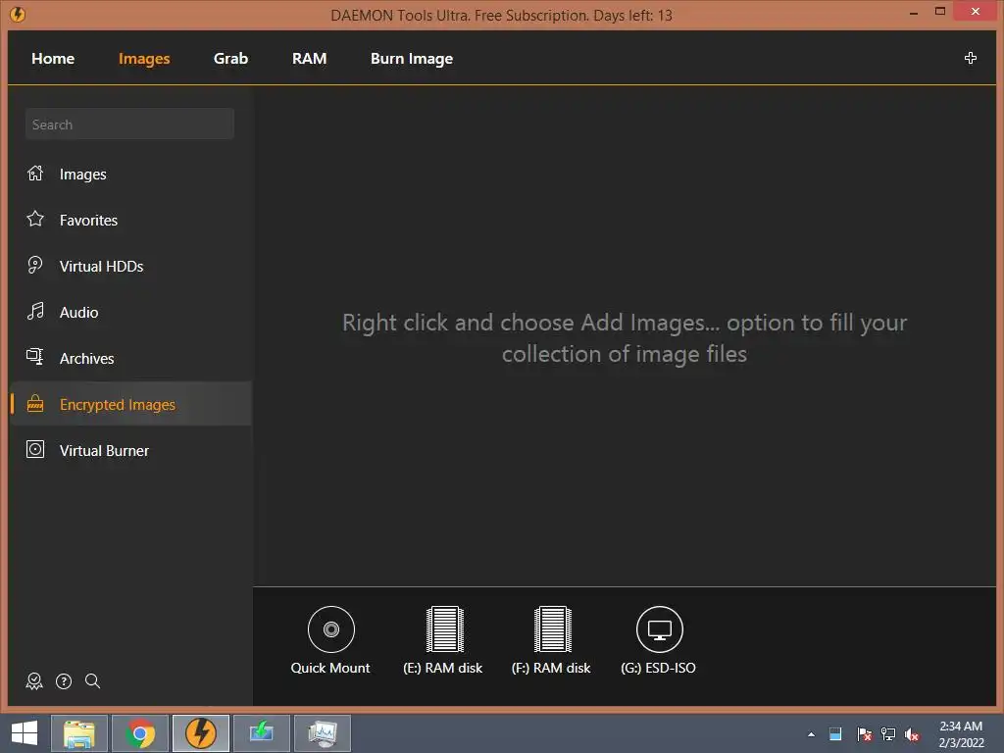This screenshot has height=753, width=1004.
Task: Open the Windows Start button
Action: coord(25,733)
